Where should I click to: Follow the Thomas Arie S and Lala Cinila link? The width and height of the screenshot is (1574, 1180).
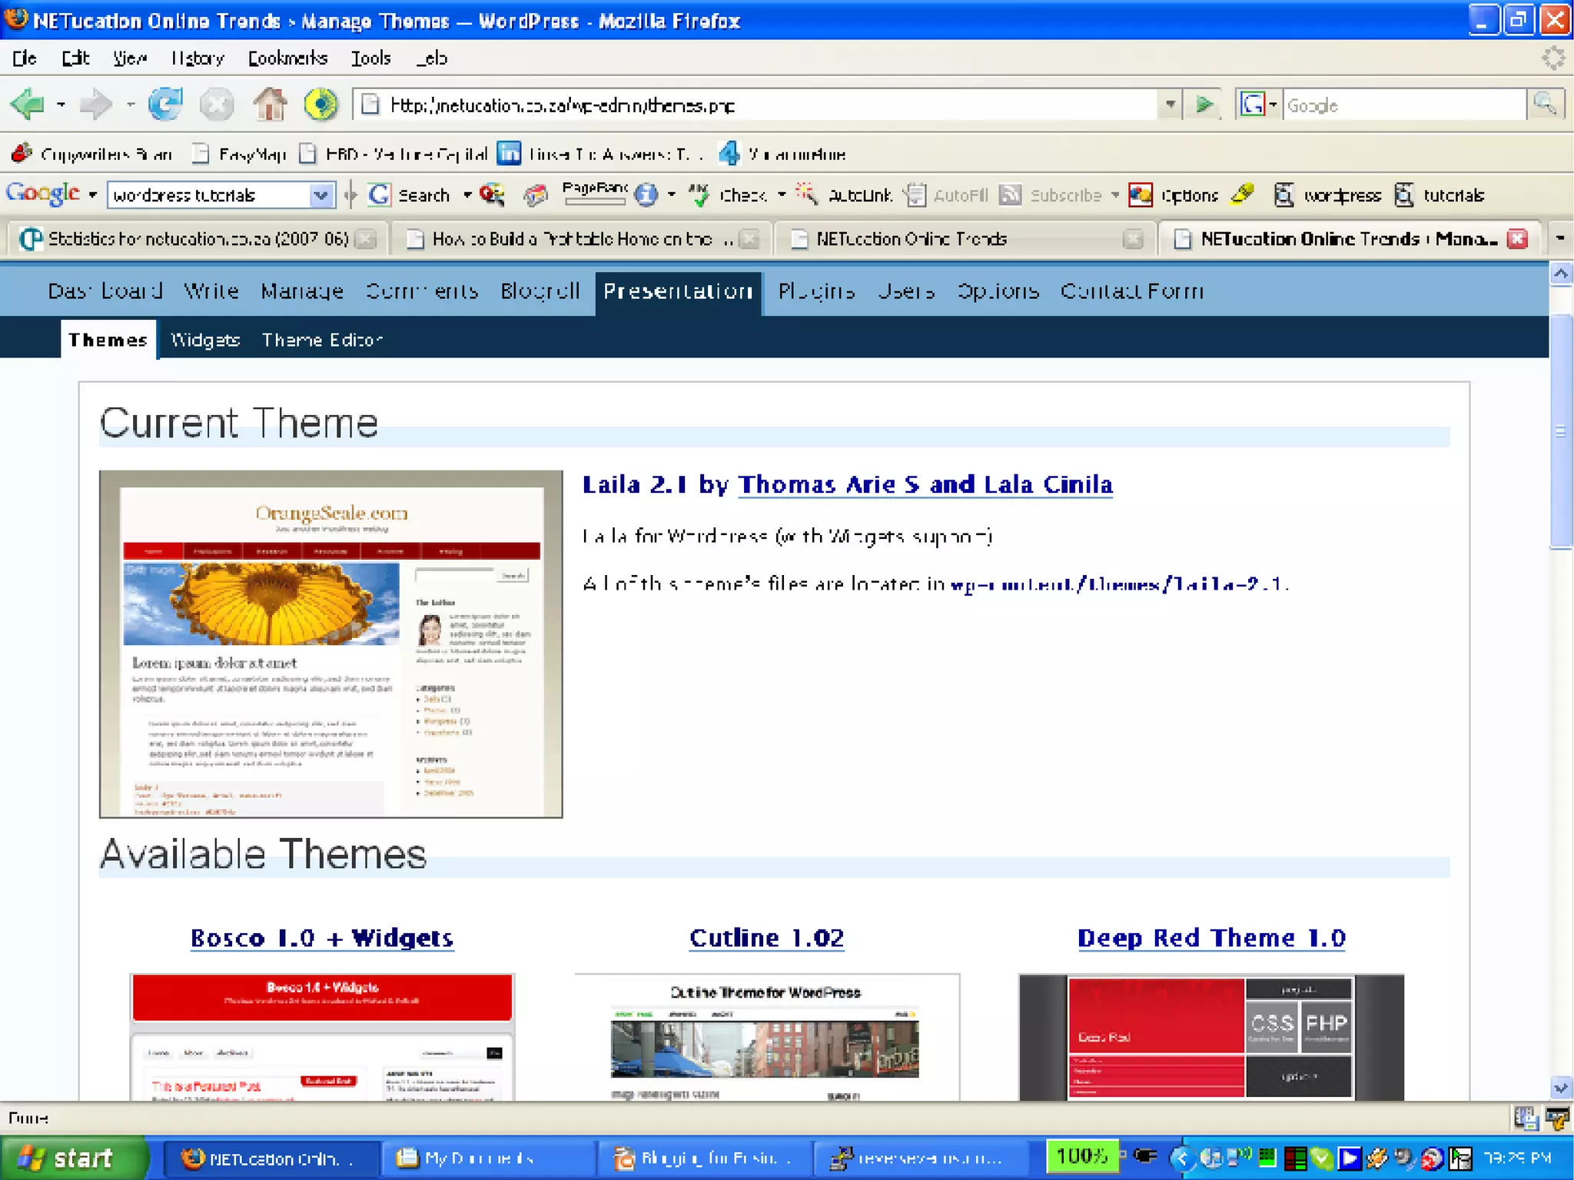(x=925, y=484)
